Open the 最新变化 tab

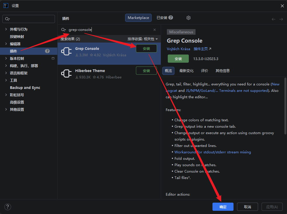coord(186,71)
